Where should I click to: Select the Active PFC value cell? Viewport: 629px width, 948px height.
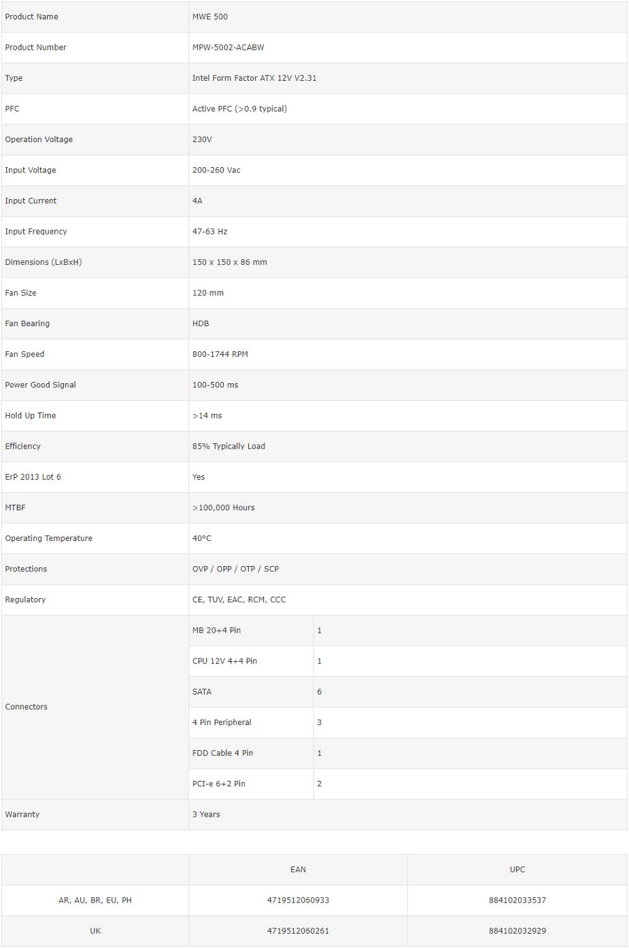[239, 109]
